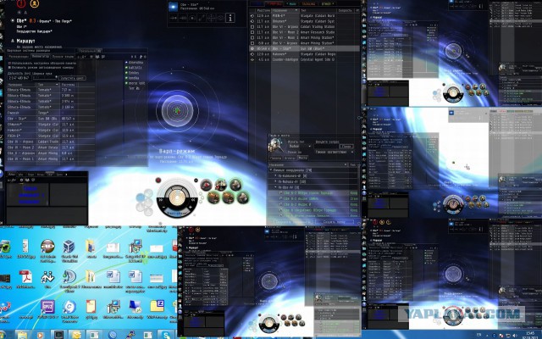542x339 pixels.
Task: Open the TeamSpeak 3 Client desktop icon
Action: (69, 277)
